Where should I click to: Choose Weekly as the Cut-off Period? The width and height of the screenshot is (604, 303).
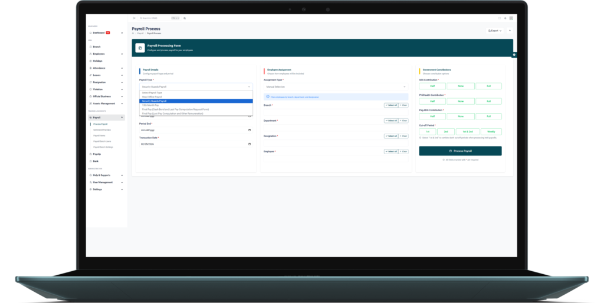(x=491, y=132)
